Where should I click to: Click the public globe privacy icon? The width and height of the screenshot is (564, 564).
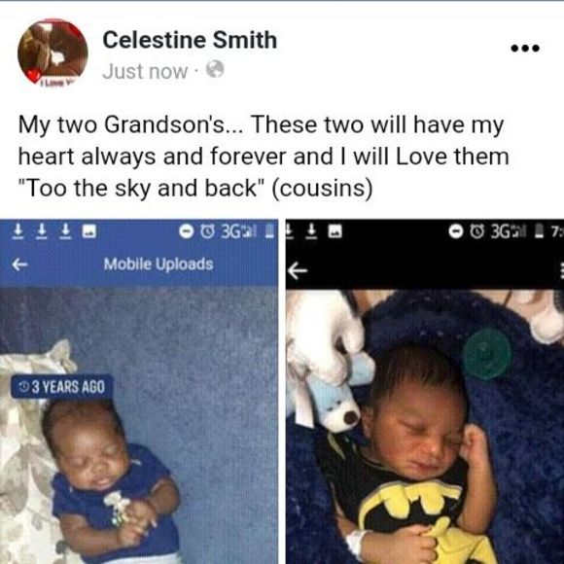tap(215, 69)
